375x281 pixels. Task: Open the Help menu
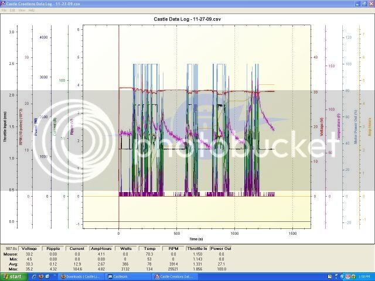pyautogui.click(x=32, y=11)
